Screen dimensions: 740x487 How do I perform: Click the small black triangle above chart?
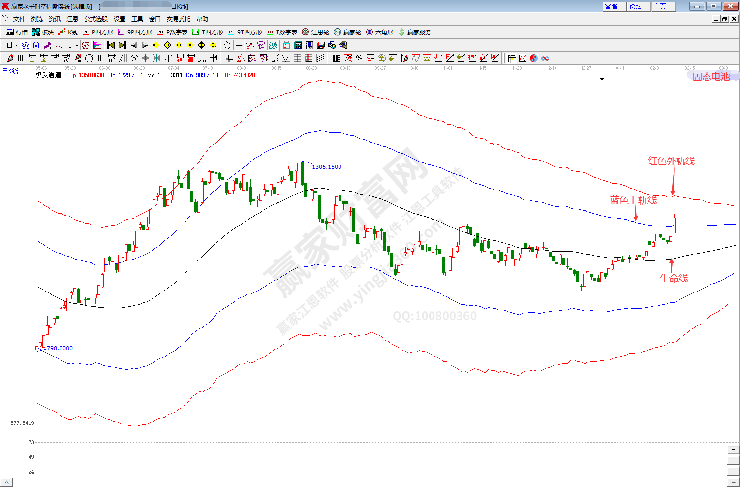click(602, 79)
